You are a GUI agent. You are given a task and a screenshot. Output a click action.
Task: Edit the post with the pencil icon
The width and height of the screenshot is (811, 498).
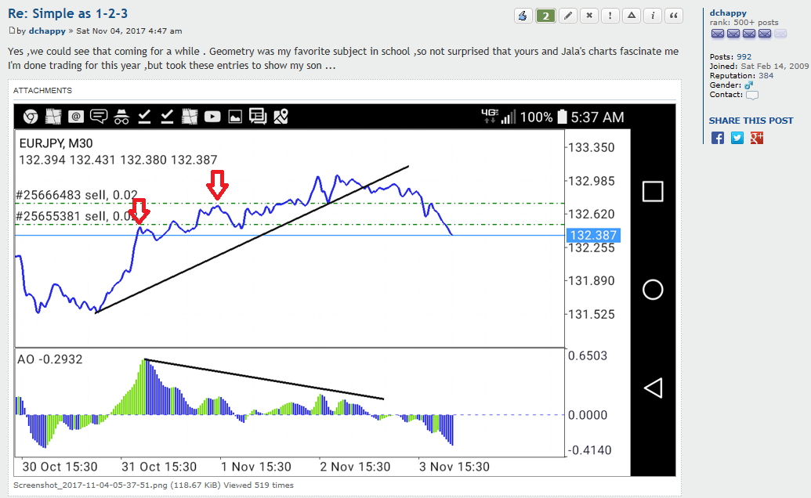pos(567,16)
